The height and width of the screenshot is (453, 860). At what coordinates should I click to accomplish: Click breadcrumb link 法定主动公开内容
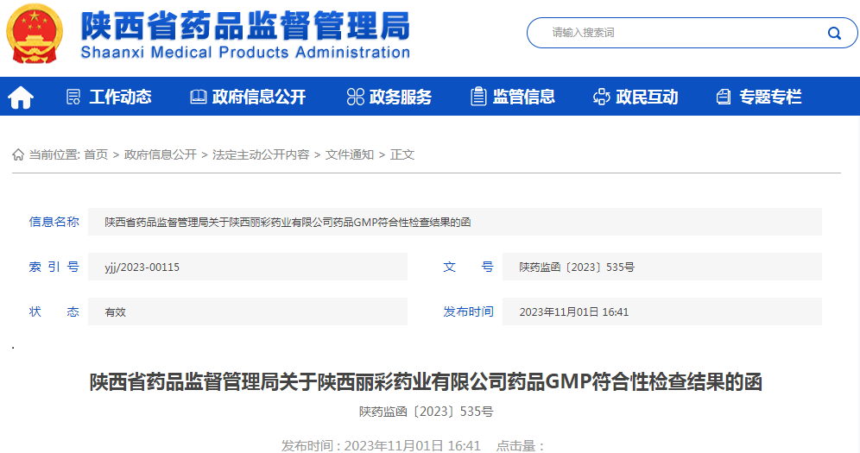(x=261, y=155)
